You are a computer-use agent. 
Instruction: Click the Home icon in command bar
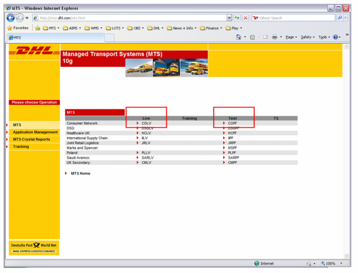(x=238, y=37)
